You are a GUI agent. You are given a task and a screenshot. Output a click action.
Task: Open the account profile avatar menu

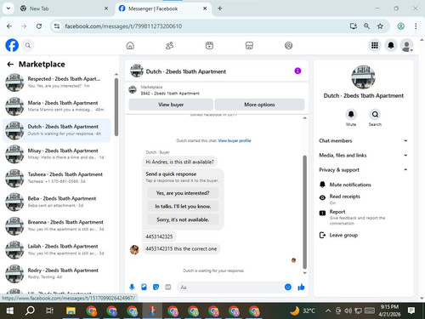pyautogui.click(x=406, y=45)
